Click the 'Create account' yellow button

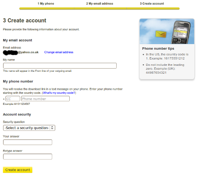(18, 170)
